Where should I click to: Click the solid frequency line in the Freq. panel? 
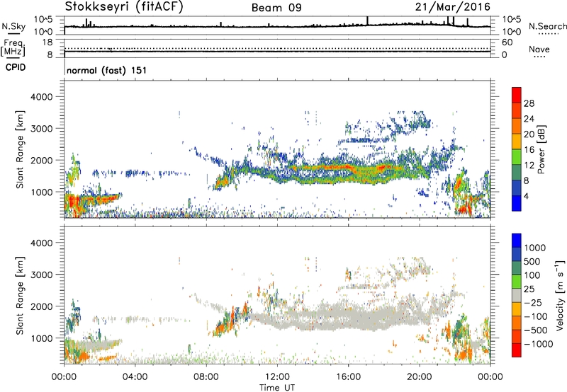[277, 51]
